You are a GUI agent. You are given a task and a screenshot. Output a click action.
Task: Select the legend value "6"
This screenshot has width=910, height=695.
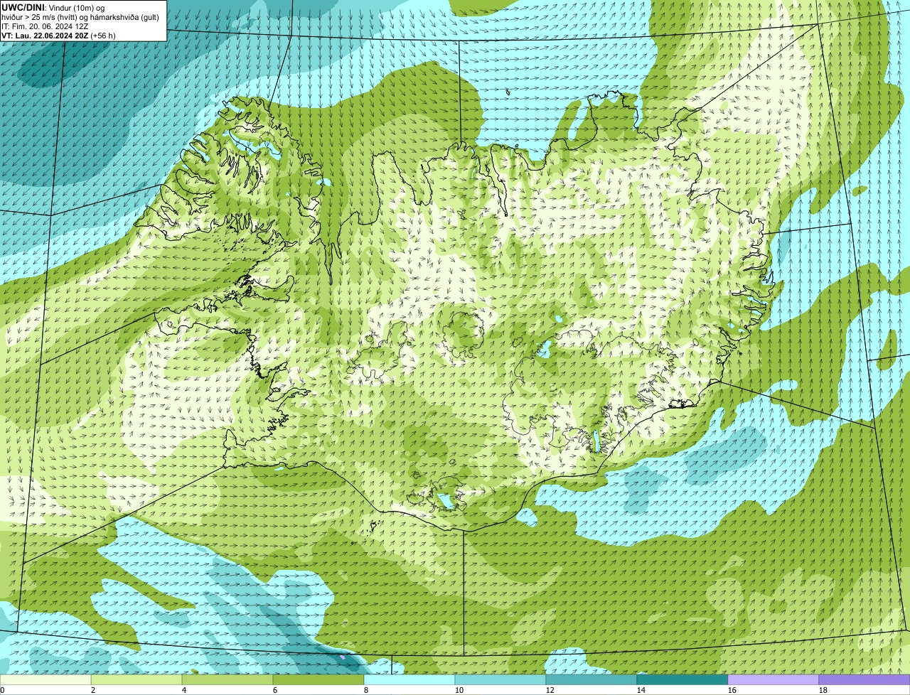275,690
